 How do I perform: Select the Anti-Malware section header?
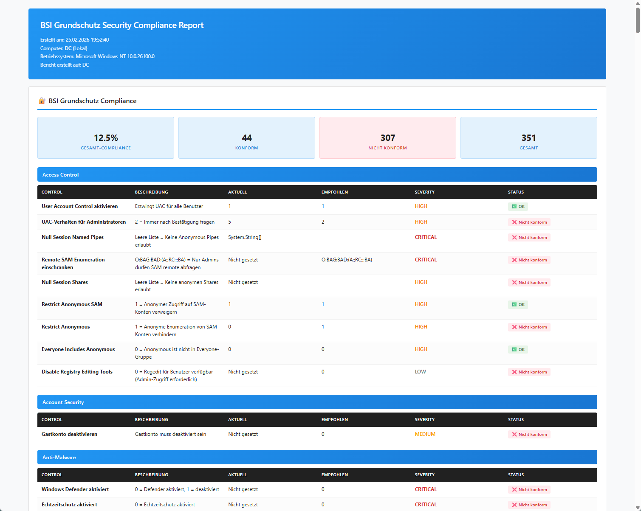pyautogui.click(x=317, y=457)
